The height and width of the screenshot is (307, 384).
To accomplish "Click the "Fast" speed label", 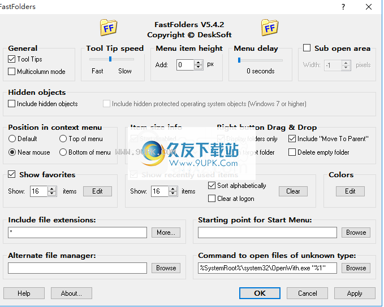I will point(97,71).
